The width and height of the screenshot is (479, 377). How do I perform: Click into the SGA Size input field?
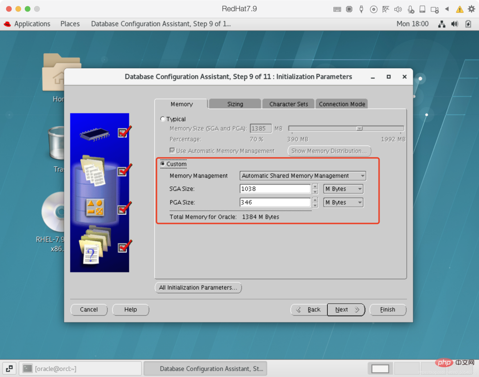(275, 189)
